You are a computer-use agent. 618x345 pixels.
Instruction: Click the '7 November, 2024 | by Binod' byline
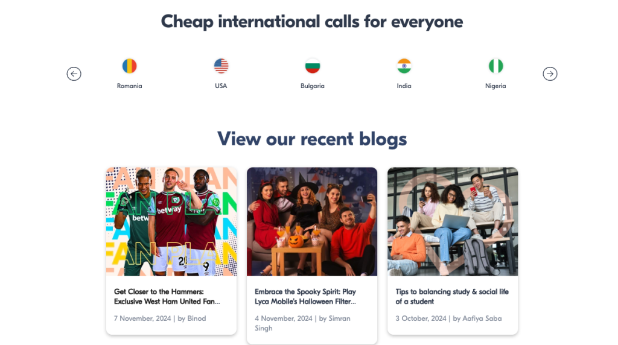click(160, 318)
